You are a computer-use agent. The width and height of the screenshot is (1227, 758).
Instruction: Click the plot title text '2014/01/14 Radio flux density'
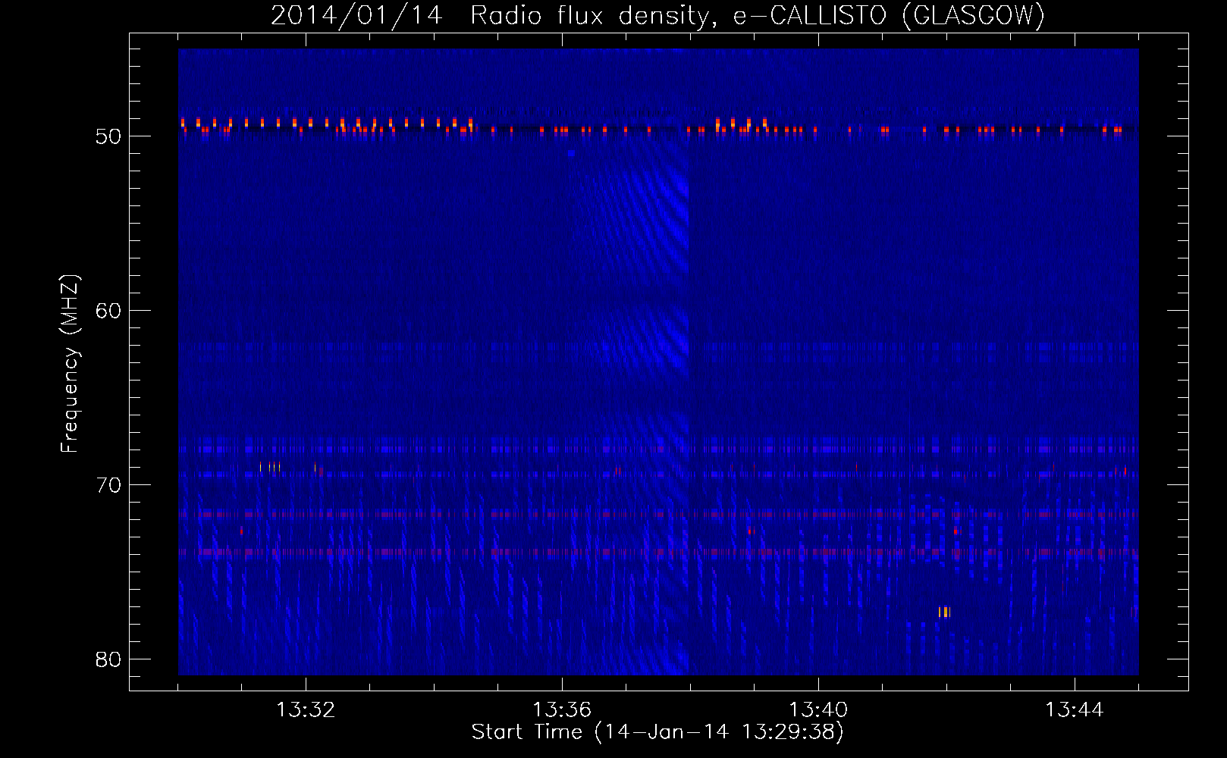click(x=491, y=15)
